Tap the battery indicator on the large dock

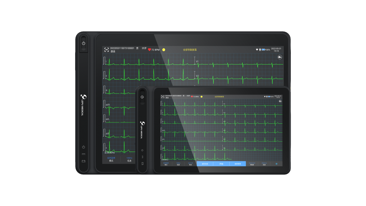tap(84, 161)
